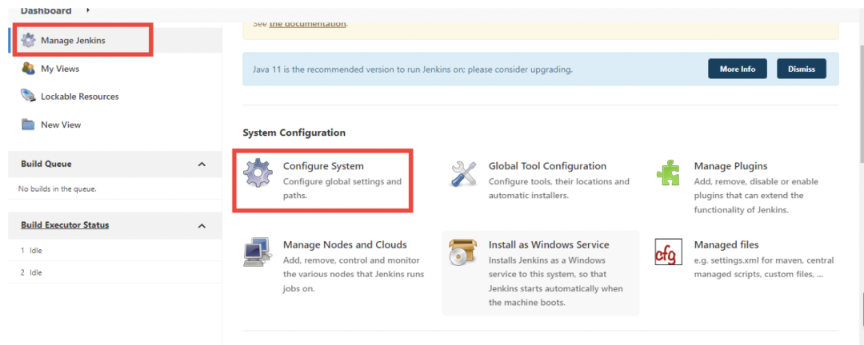Expand the Dashboard breadcrumb arrow

[x=87, y=10]
